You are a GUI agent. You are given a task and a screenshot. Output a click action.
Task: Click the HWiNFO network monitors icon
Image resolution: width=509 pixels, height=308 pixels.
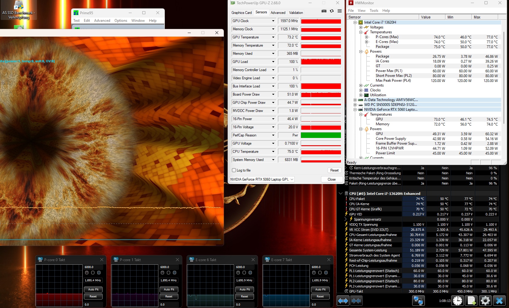tap(418, 301)
